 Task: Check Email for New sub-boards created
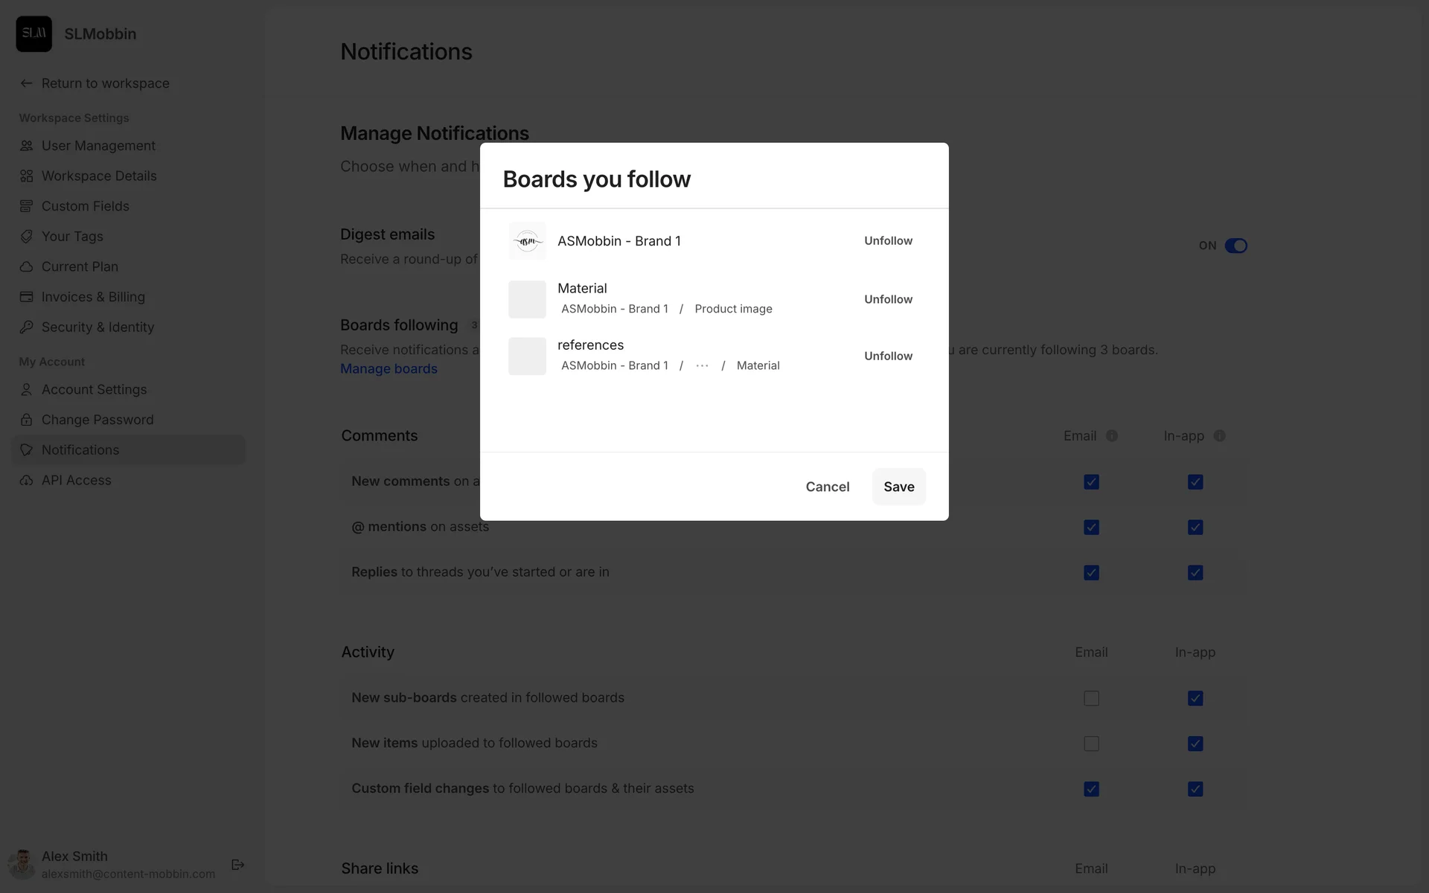(1091, 698)
